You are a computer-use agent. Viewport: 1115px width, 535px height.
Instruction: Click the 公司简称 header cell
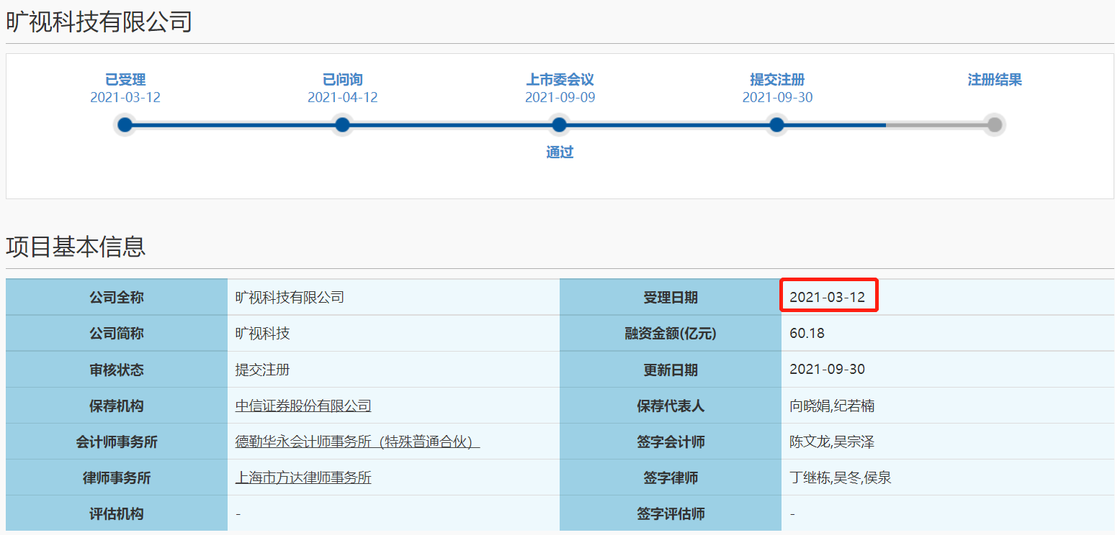pyautogui.click(x=117, y=334)
